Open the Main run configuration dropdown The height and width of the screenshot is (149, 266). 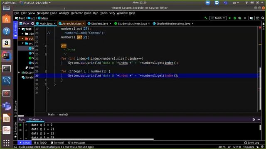(218, 18)
